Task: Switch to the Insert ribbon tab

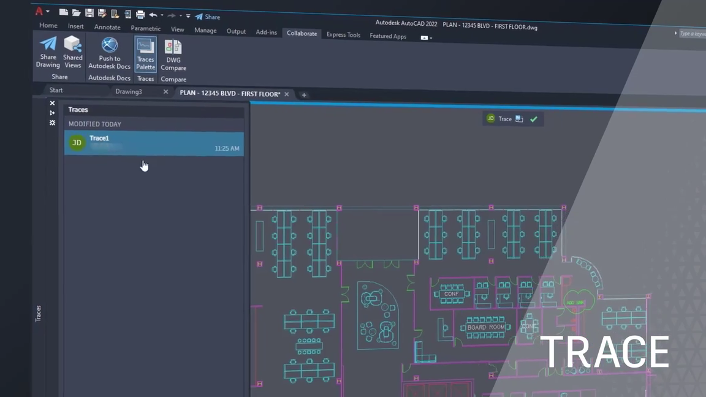Action: [75, 26]
